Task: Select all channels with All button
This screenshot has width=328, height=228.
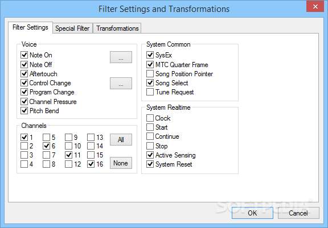Action: click(121, 139)
